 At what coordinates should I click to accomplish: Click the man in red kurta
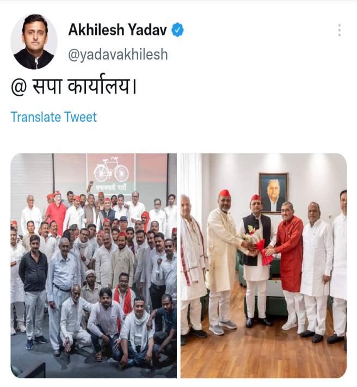pyautogui.click(x=288, y=265)
